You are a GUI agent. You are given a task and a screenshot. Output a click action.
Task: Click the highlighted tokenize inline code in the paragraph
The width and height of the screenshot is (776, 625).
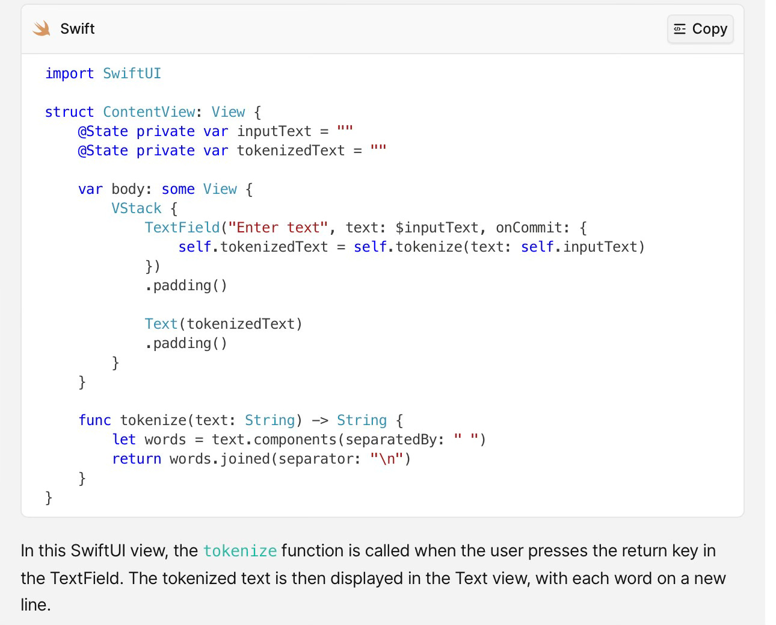(x=240, y=550)
